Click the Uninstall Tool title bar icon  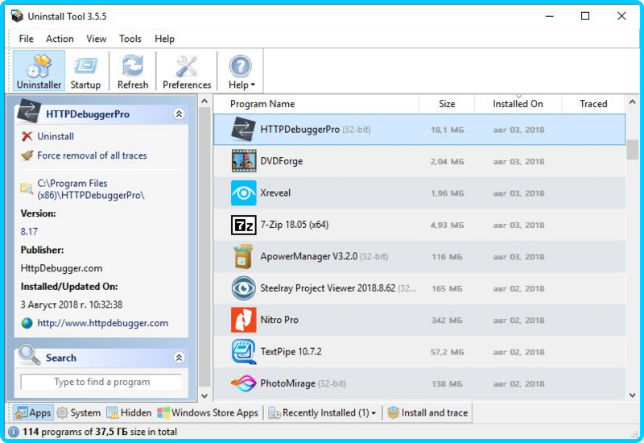[x=17, y=16]
